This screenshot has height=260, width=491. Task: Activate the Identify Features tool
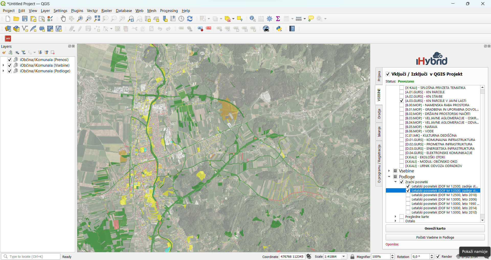(x=252, y=19)
